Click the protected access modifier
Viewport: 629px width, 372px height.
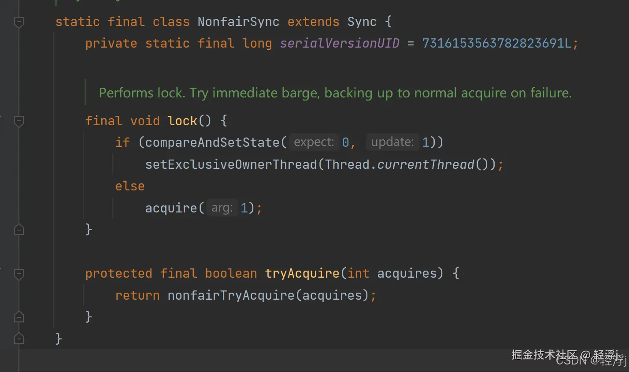[x=118, y=273]
